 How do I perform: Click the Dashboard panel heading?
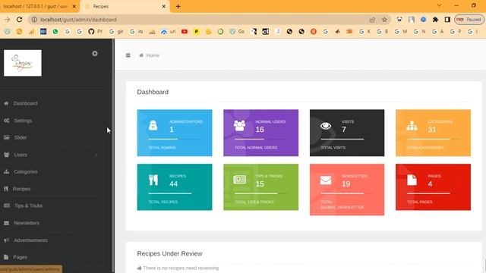point(153,92)
